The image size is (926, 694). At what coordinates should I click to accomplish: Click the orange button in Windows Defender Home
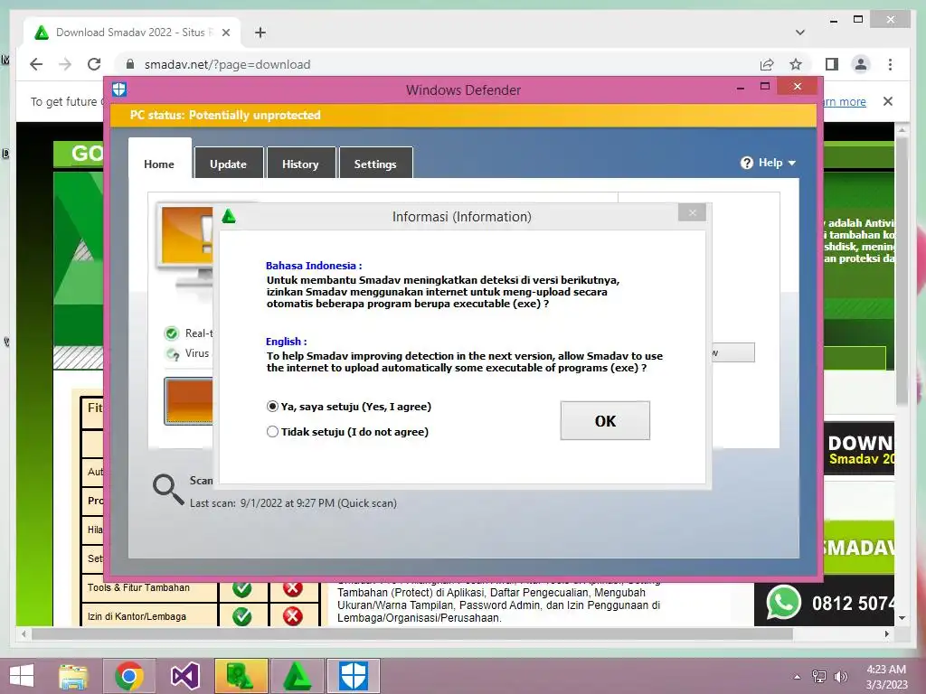click(x=188, y=401)
